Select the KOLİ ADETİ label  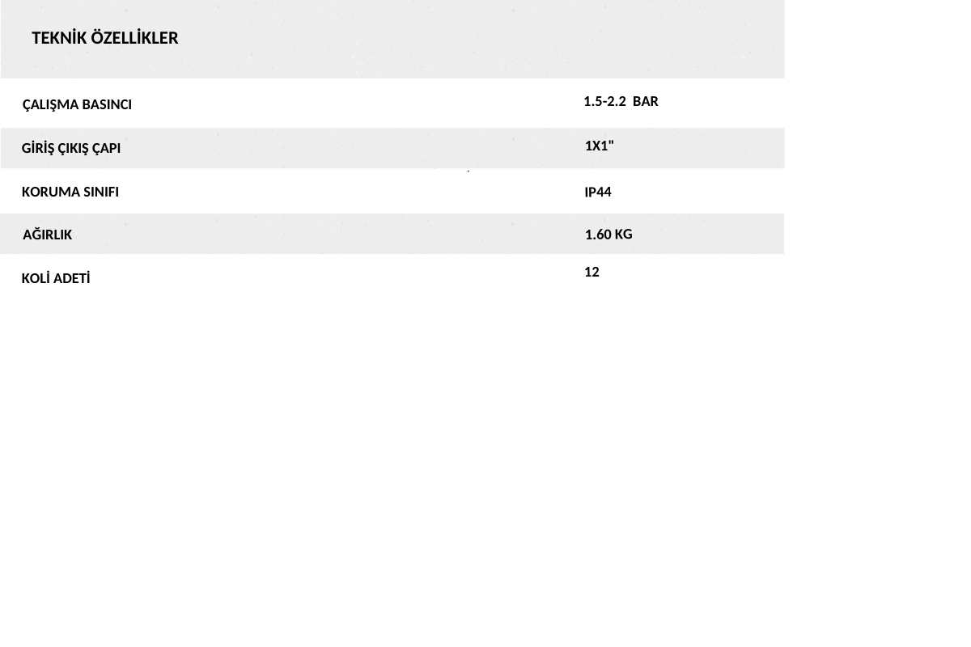[x=56, y=278]
